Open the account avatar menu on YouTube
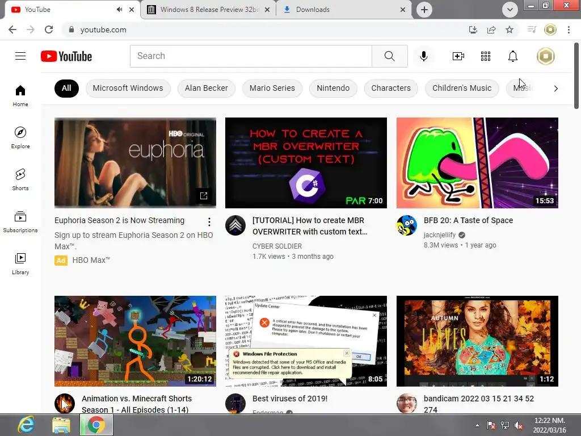Image resolution: width=581 pixels, height=436 pixels. tap(545, 56)
